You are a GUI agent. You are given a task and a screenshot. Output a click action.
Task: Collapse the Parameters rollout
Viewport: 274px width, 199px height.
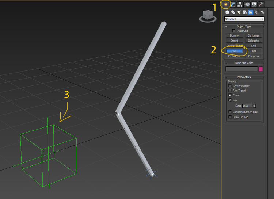coord(244,77)
